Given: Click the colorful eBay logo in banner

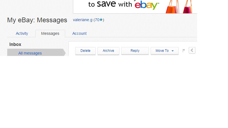Looking at the screenshot, I should click(147, 5).
